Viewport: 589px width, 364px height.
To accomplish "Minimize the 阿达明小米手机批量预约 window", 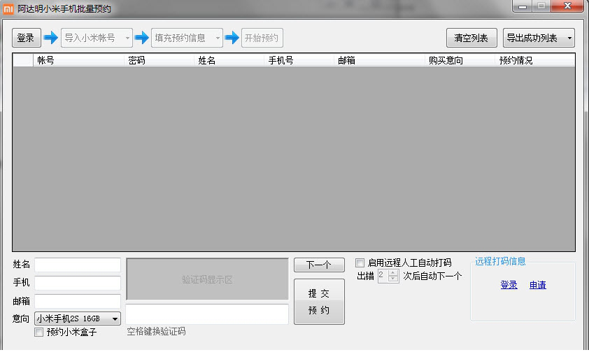I will pyautogui.click(x=522, y=6).
